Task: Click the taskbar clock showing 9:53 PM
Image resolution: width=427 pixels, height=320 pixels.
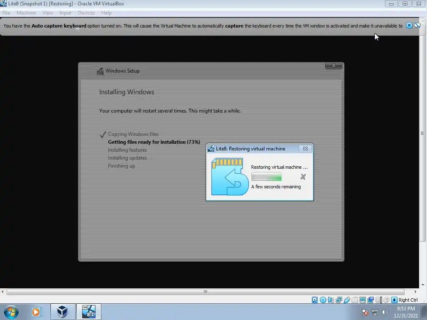Action: click(405, 312)
